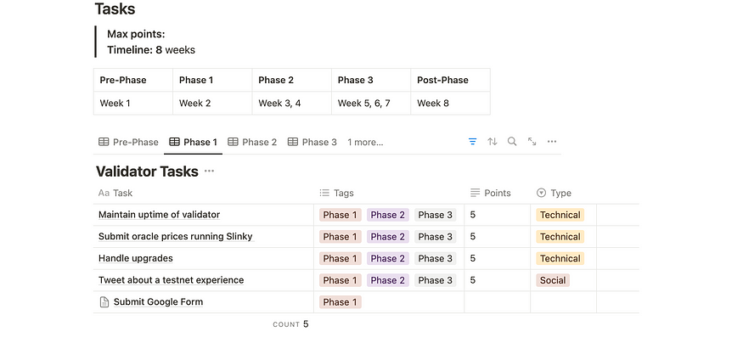Open the Validator Tasks title options menu
Viewport: 743px width, 343px height.
click(209, 171)
